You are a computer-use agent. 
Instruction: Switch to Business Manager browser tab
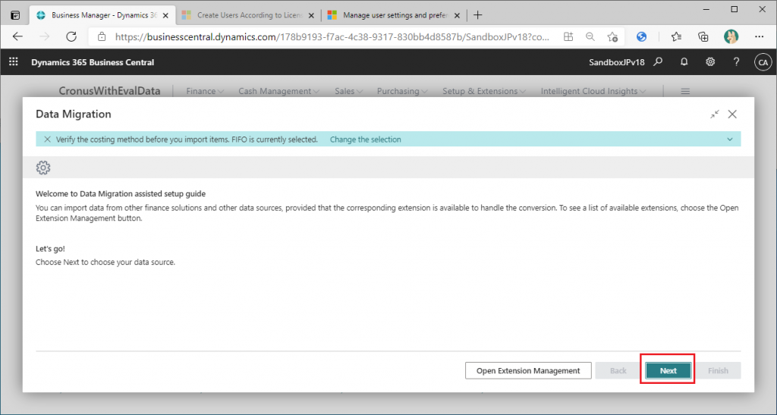point(102,15)
